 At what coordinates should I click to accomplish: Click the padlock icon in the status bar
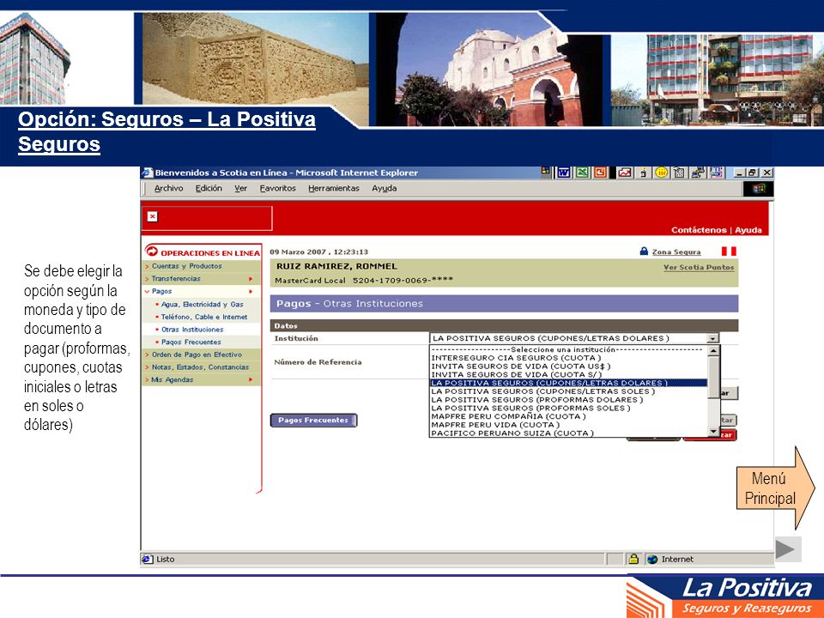click(633, 559)
